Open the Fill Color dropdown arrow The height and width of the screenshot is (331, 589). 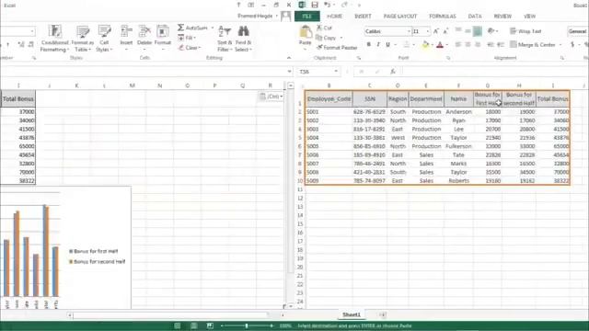[x=432, y=45]
